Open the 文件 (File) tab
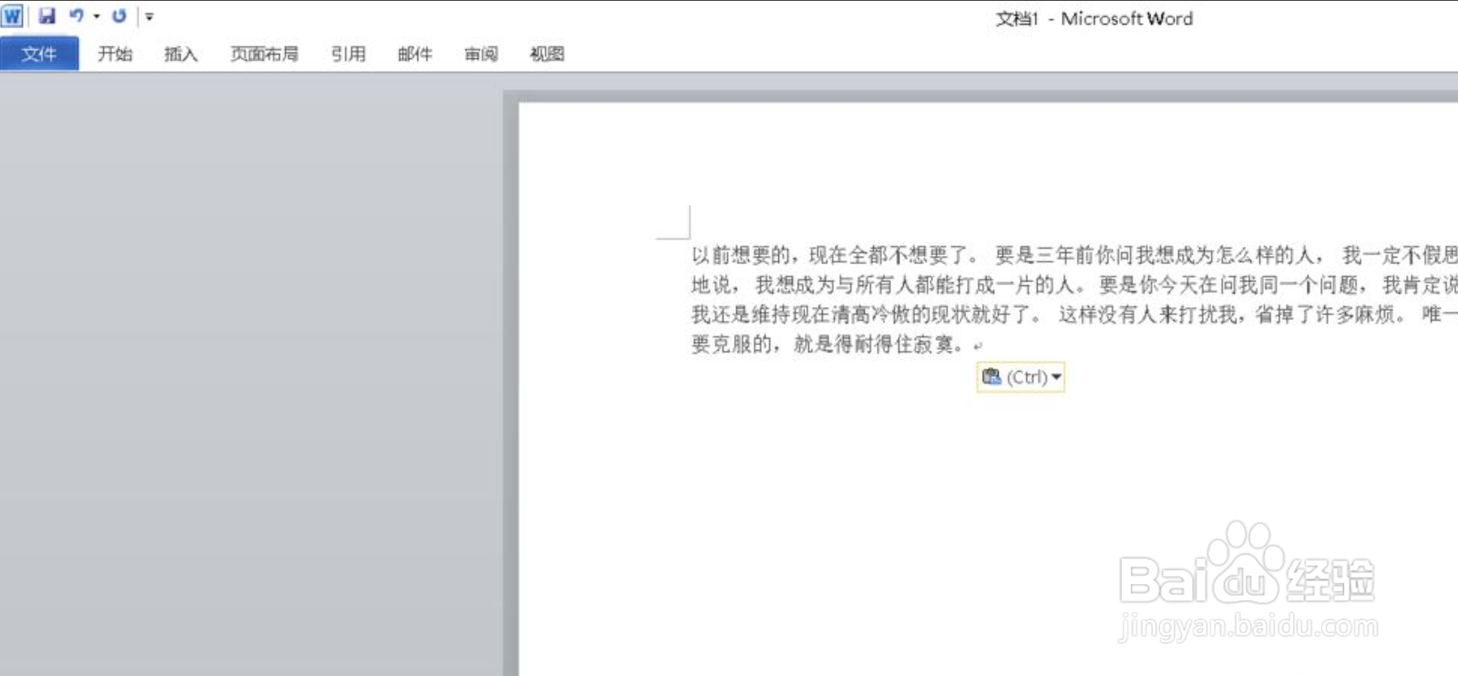The image size is (1458, 676). [39, 54]
